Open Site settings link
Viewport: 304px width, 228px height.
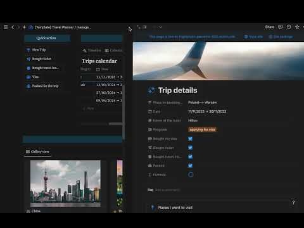pyautogui.click(x=281, y=37)
